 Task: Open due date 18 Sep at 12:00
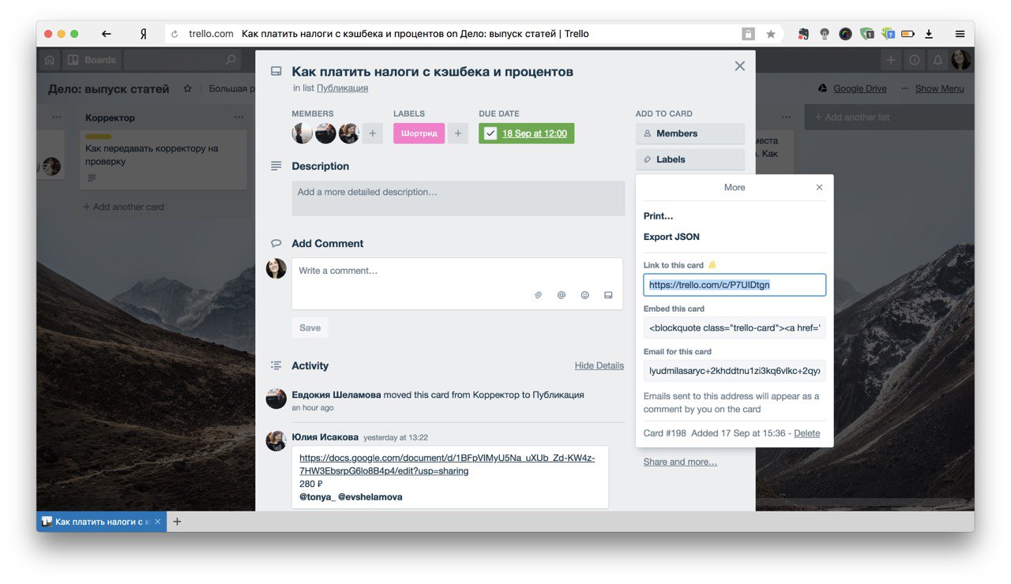pyautogui.click(x=535, y=133)
